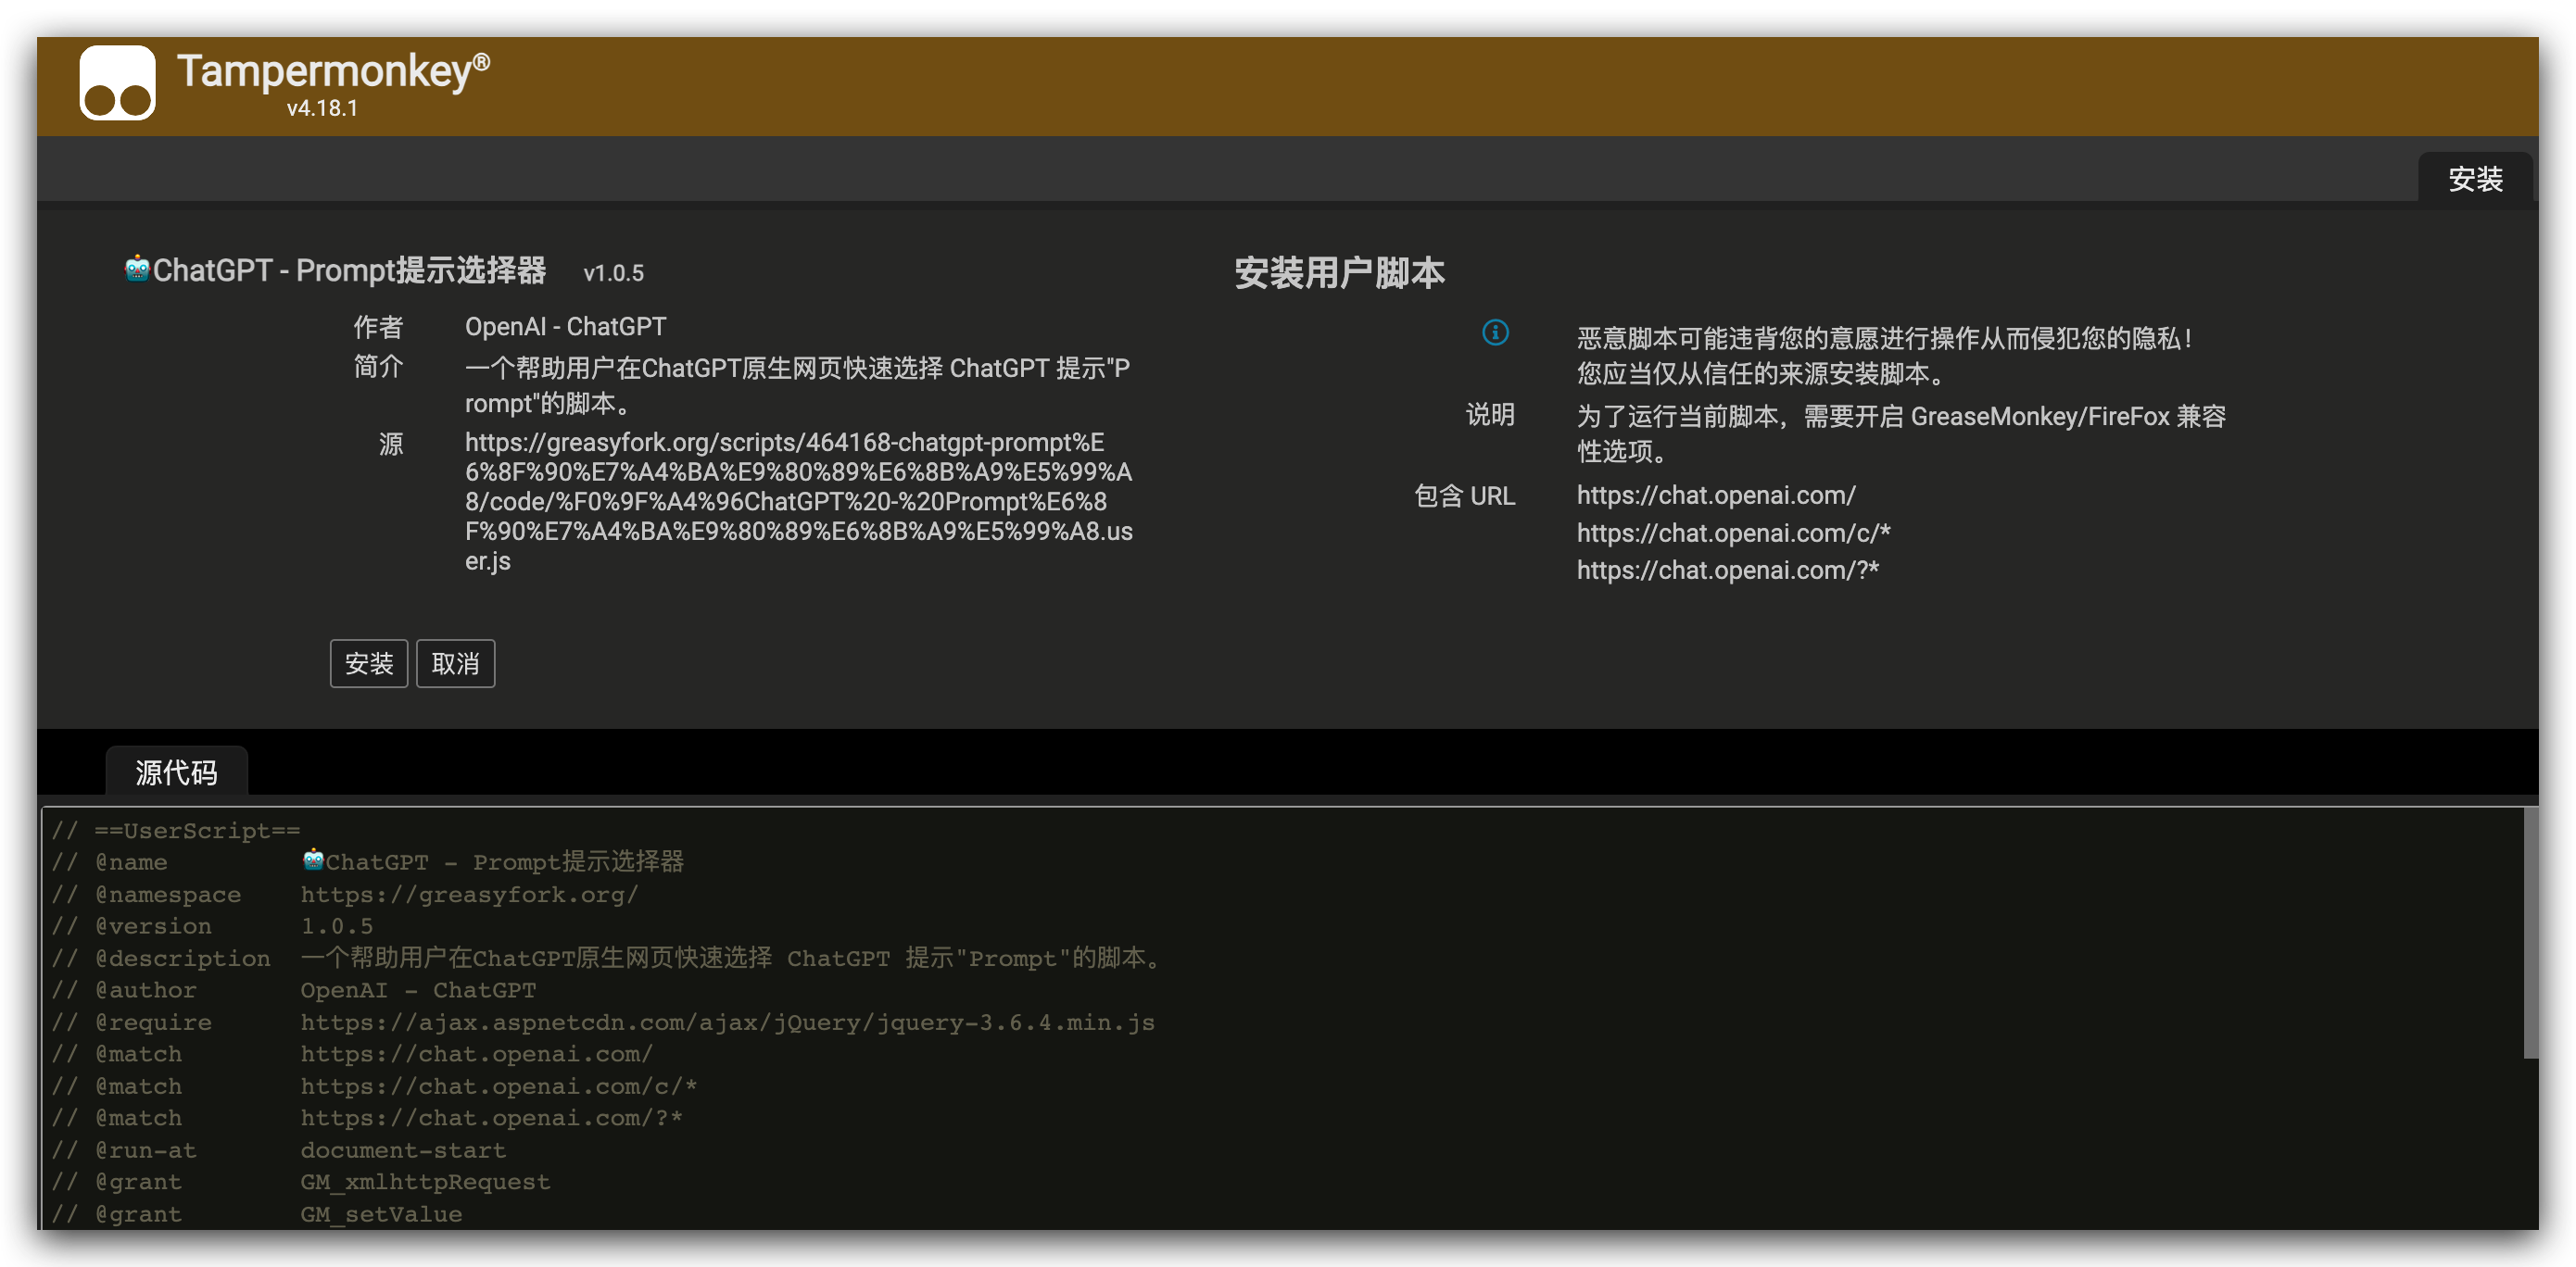The width and height of the screenshot is (2576, 1267).
Task: Click the 作者 label
Action: click(378, 327)
